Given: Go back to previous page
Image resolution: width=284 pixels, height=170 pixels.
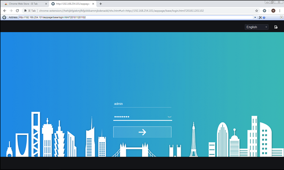Looking at the screenshot, I should click(x=5, y=11).
